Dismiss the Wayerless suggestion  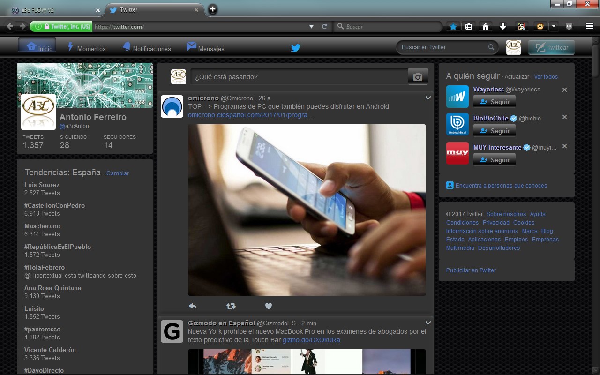(565, 90)
